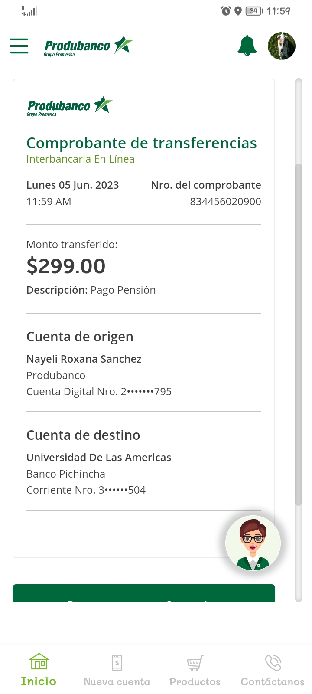Open the user profile picture
The image size is (312, 694).
[x=282, y=46]
